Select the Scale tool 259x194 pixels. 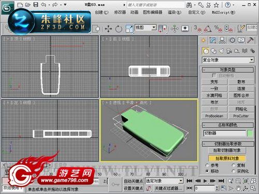click(x=129, y=29)
